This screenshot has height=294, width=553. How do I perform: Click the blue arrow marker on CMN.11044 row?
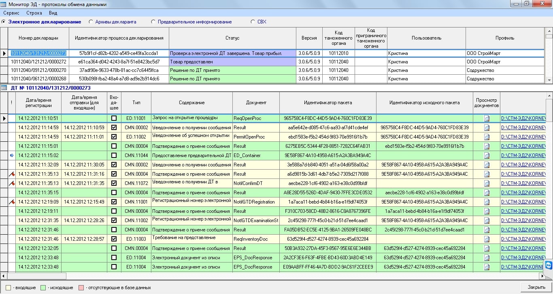tap(12, 155)
